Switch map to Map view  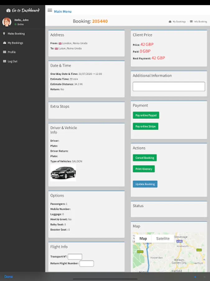coord(143,239)
